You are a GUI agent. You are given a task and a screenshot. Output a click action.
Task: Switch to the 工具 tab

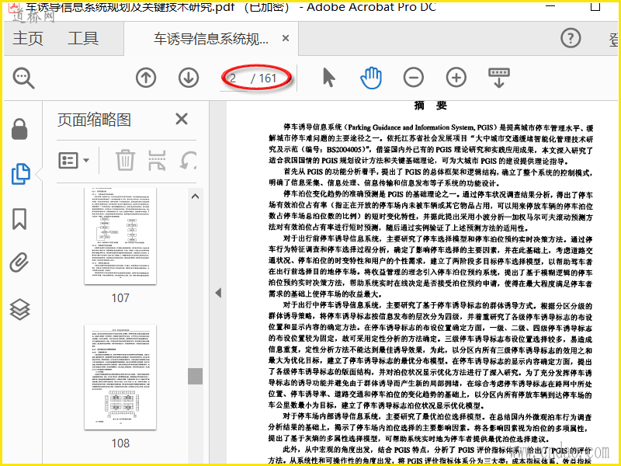pyautogui.click(x=83, y=38)
